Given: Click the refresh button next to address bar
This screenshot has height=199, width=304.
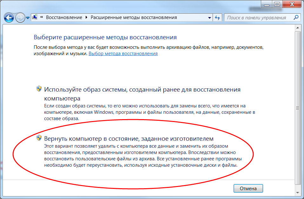Looking at the screenshot, I should tap(217, 18).
